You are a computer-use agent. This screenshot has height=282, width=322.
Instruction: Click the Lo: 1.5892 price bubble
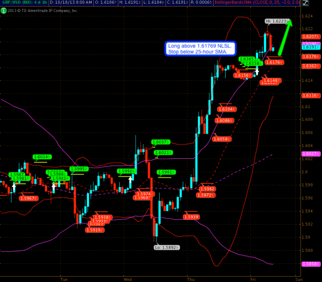(x=167, y=247)
